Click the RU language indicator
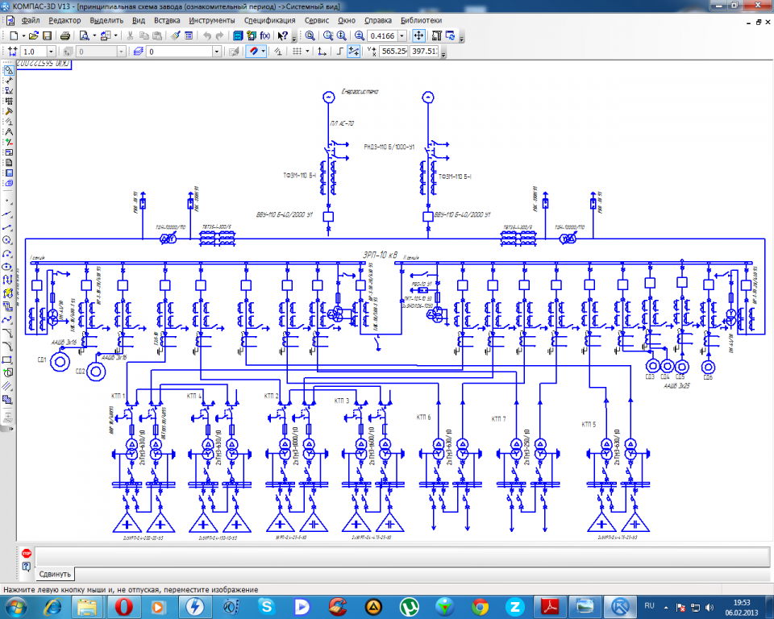This screenshot has height=619, width=774. click(649, 605)
